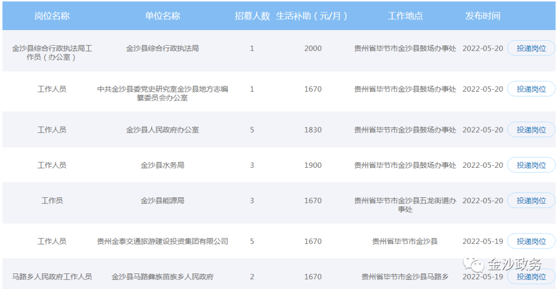Screen dimensions: 560x289
Task: Click subsidy 1670 in 能源局 row
Action: pos(313,200)
